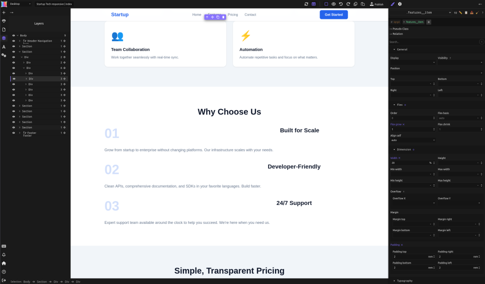485x284 pixels.
Task: Delete selected element via floating trash icon
Action: 223,17
